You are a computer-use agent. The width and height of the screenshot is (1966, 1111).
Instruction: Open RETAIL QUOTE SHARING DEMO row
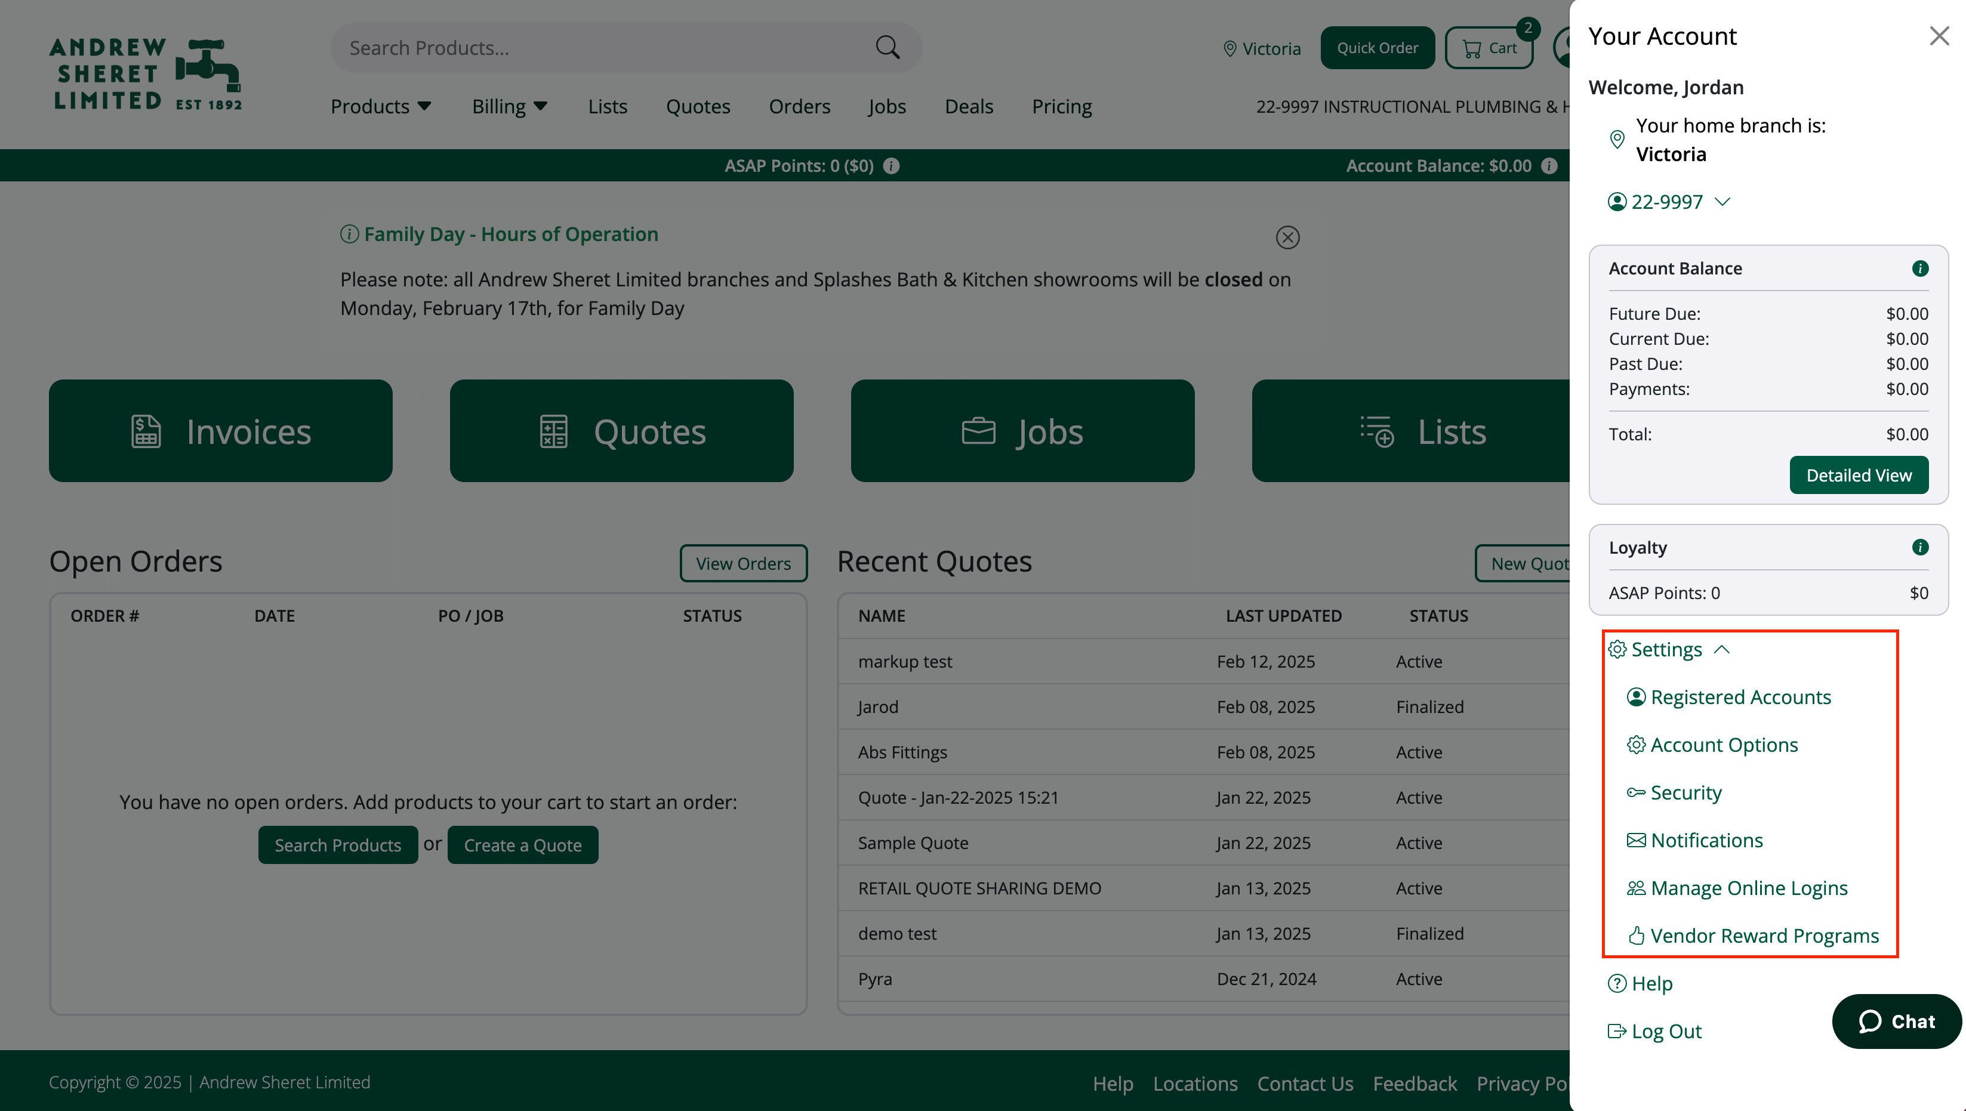(1204, 888)
